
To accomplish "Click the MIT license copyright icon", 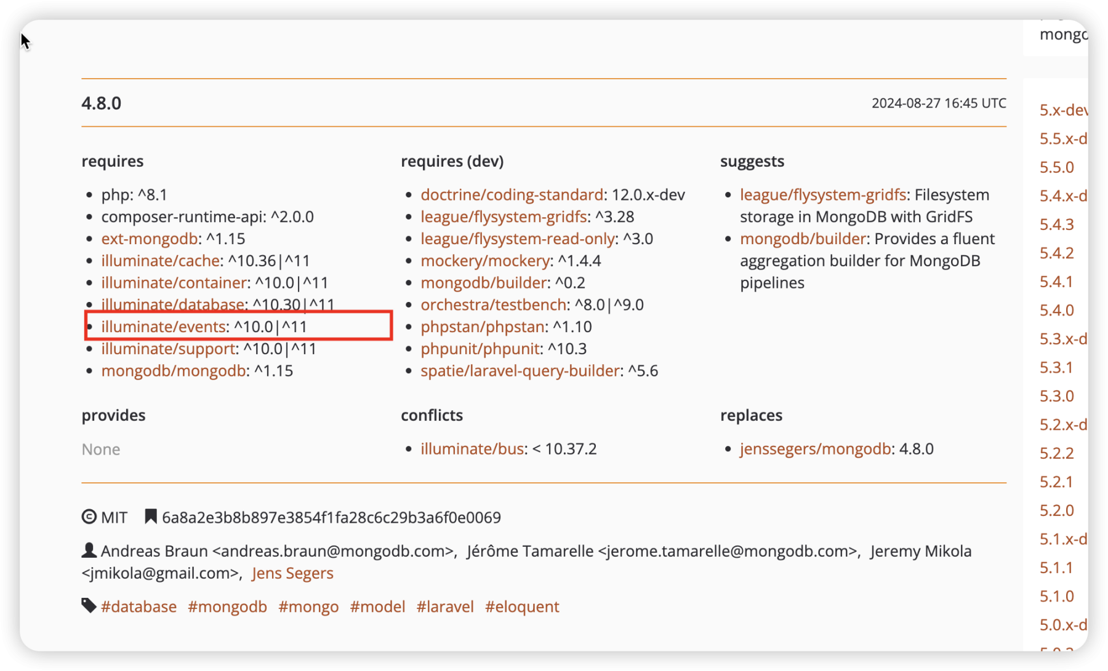I will coord(89,517).
